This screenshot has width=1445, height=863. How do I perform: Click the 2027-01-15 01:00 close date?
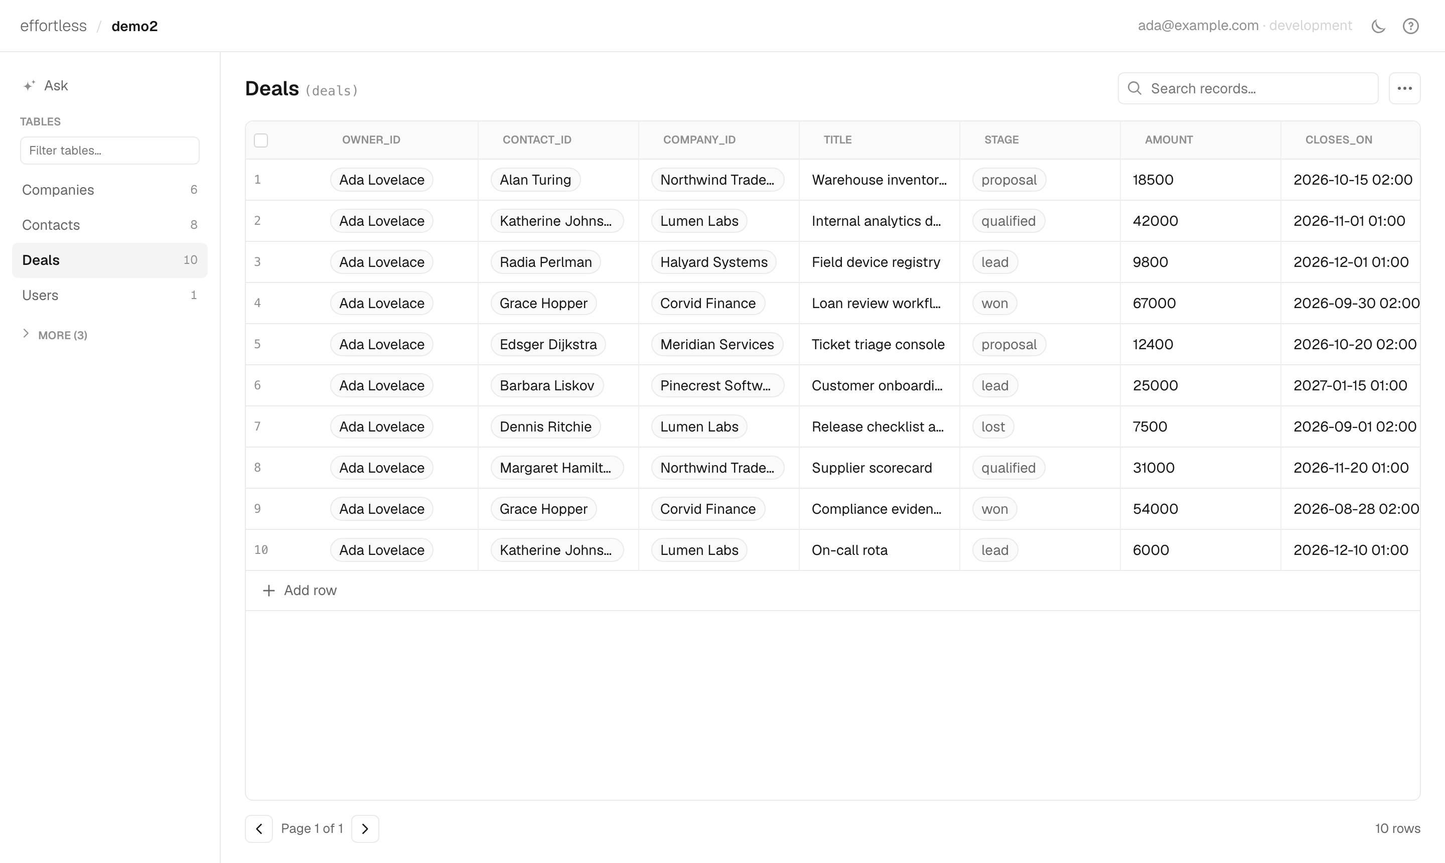pos(1350,385)
